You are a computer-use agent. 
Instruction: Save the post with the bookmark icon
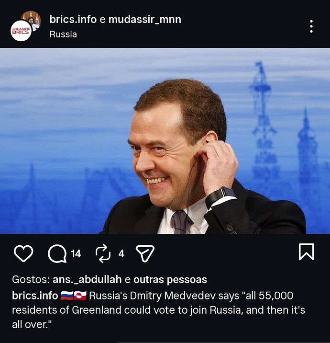[x=306, y=252]
